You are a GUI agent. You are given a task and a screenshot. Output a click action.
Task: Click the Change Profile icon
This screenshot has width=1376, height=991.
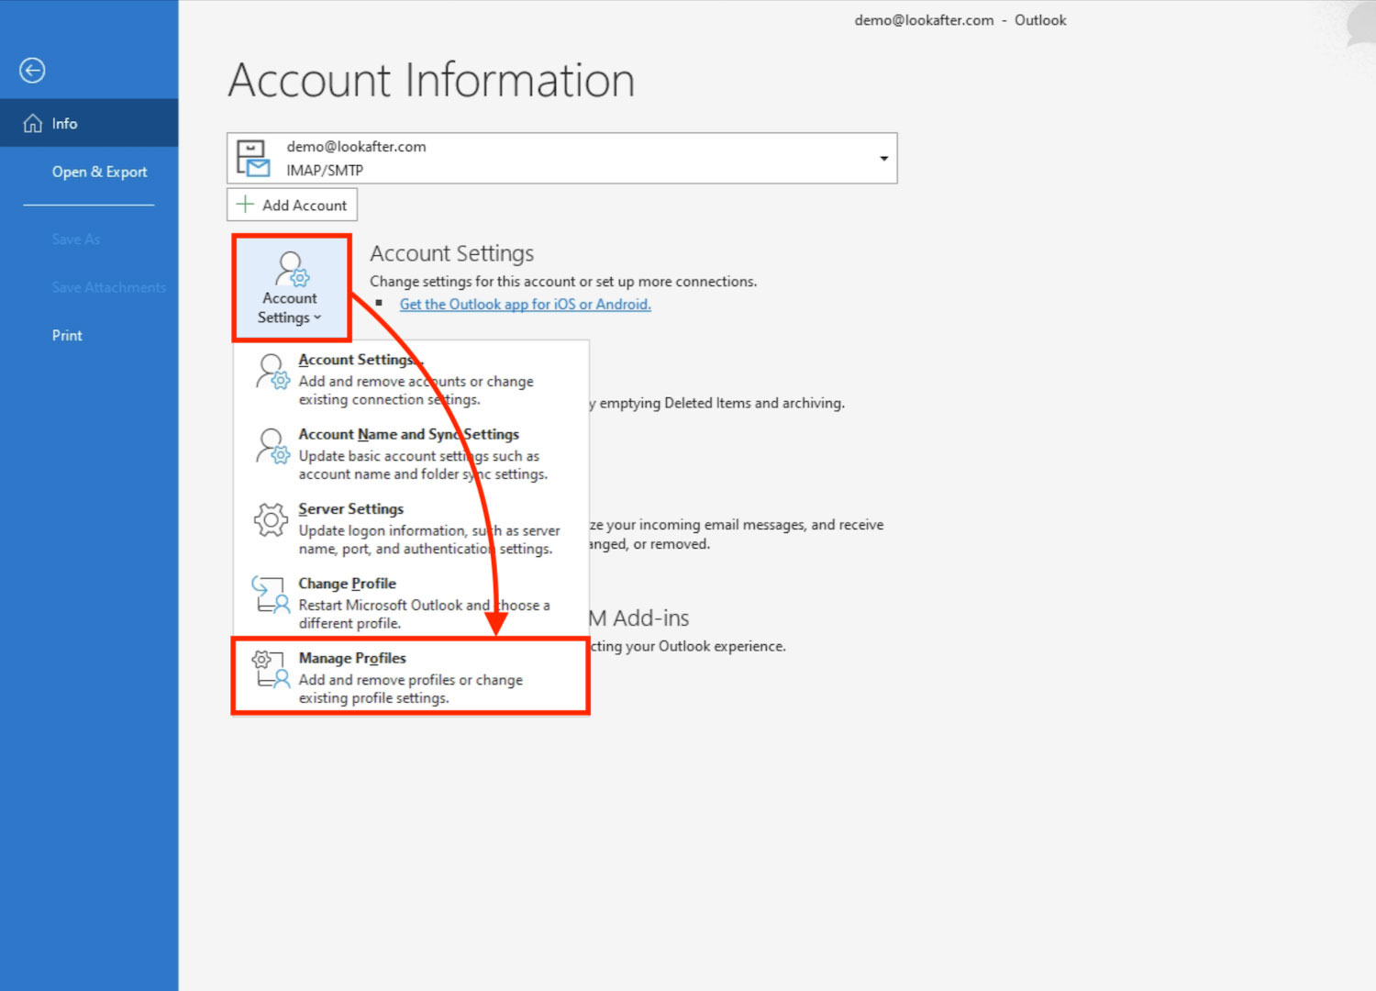271,595
